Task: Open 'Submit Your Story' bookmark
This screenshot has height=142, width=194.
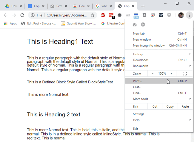Action: click(78, 23)
